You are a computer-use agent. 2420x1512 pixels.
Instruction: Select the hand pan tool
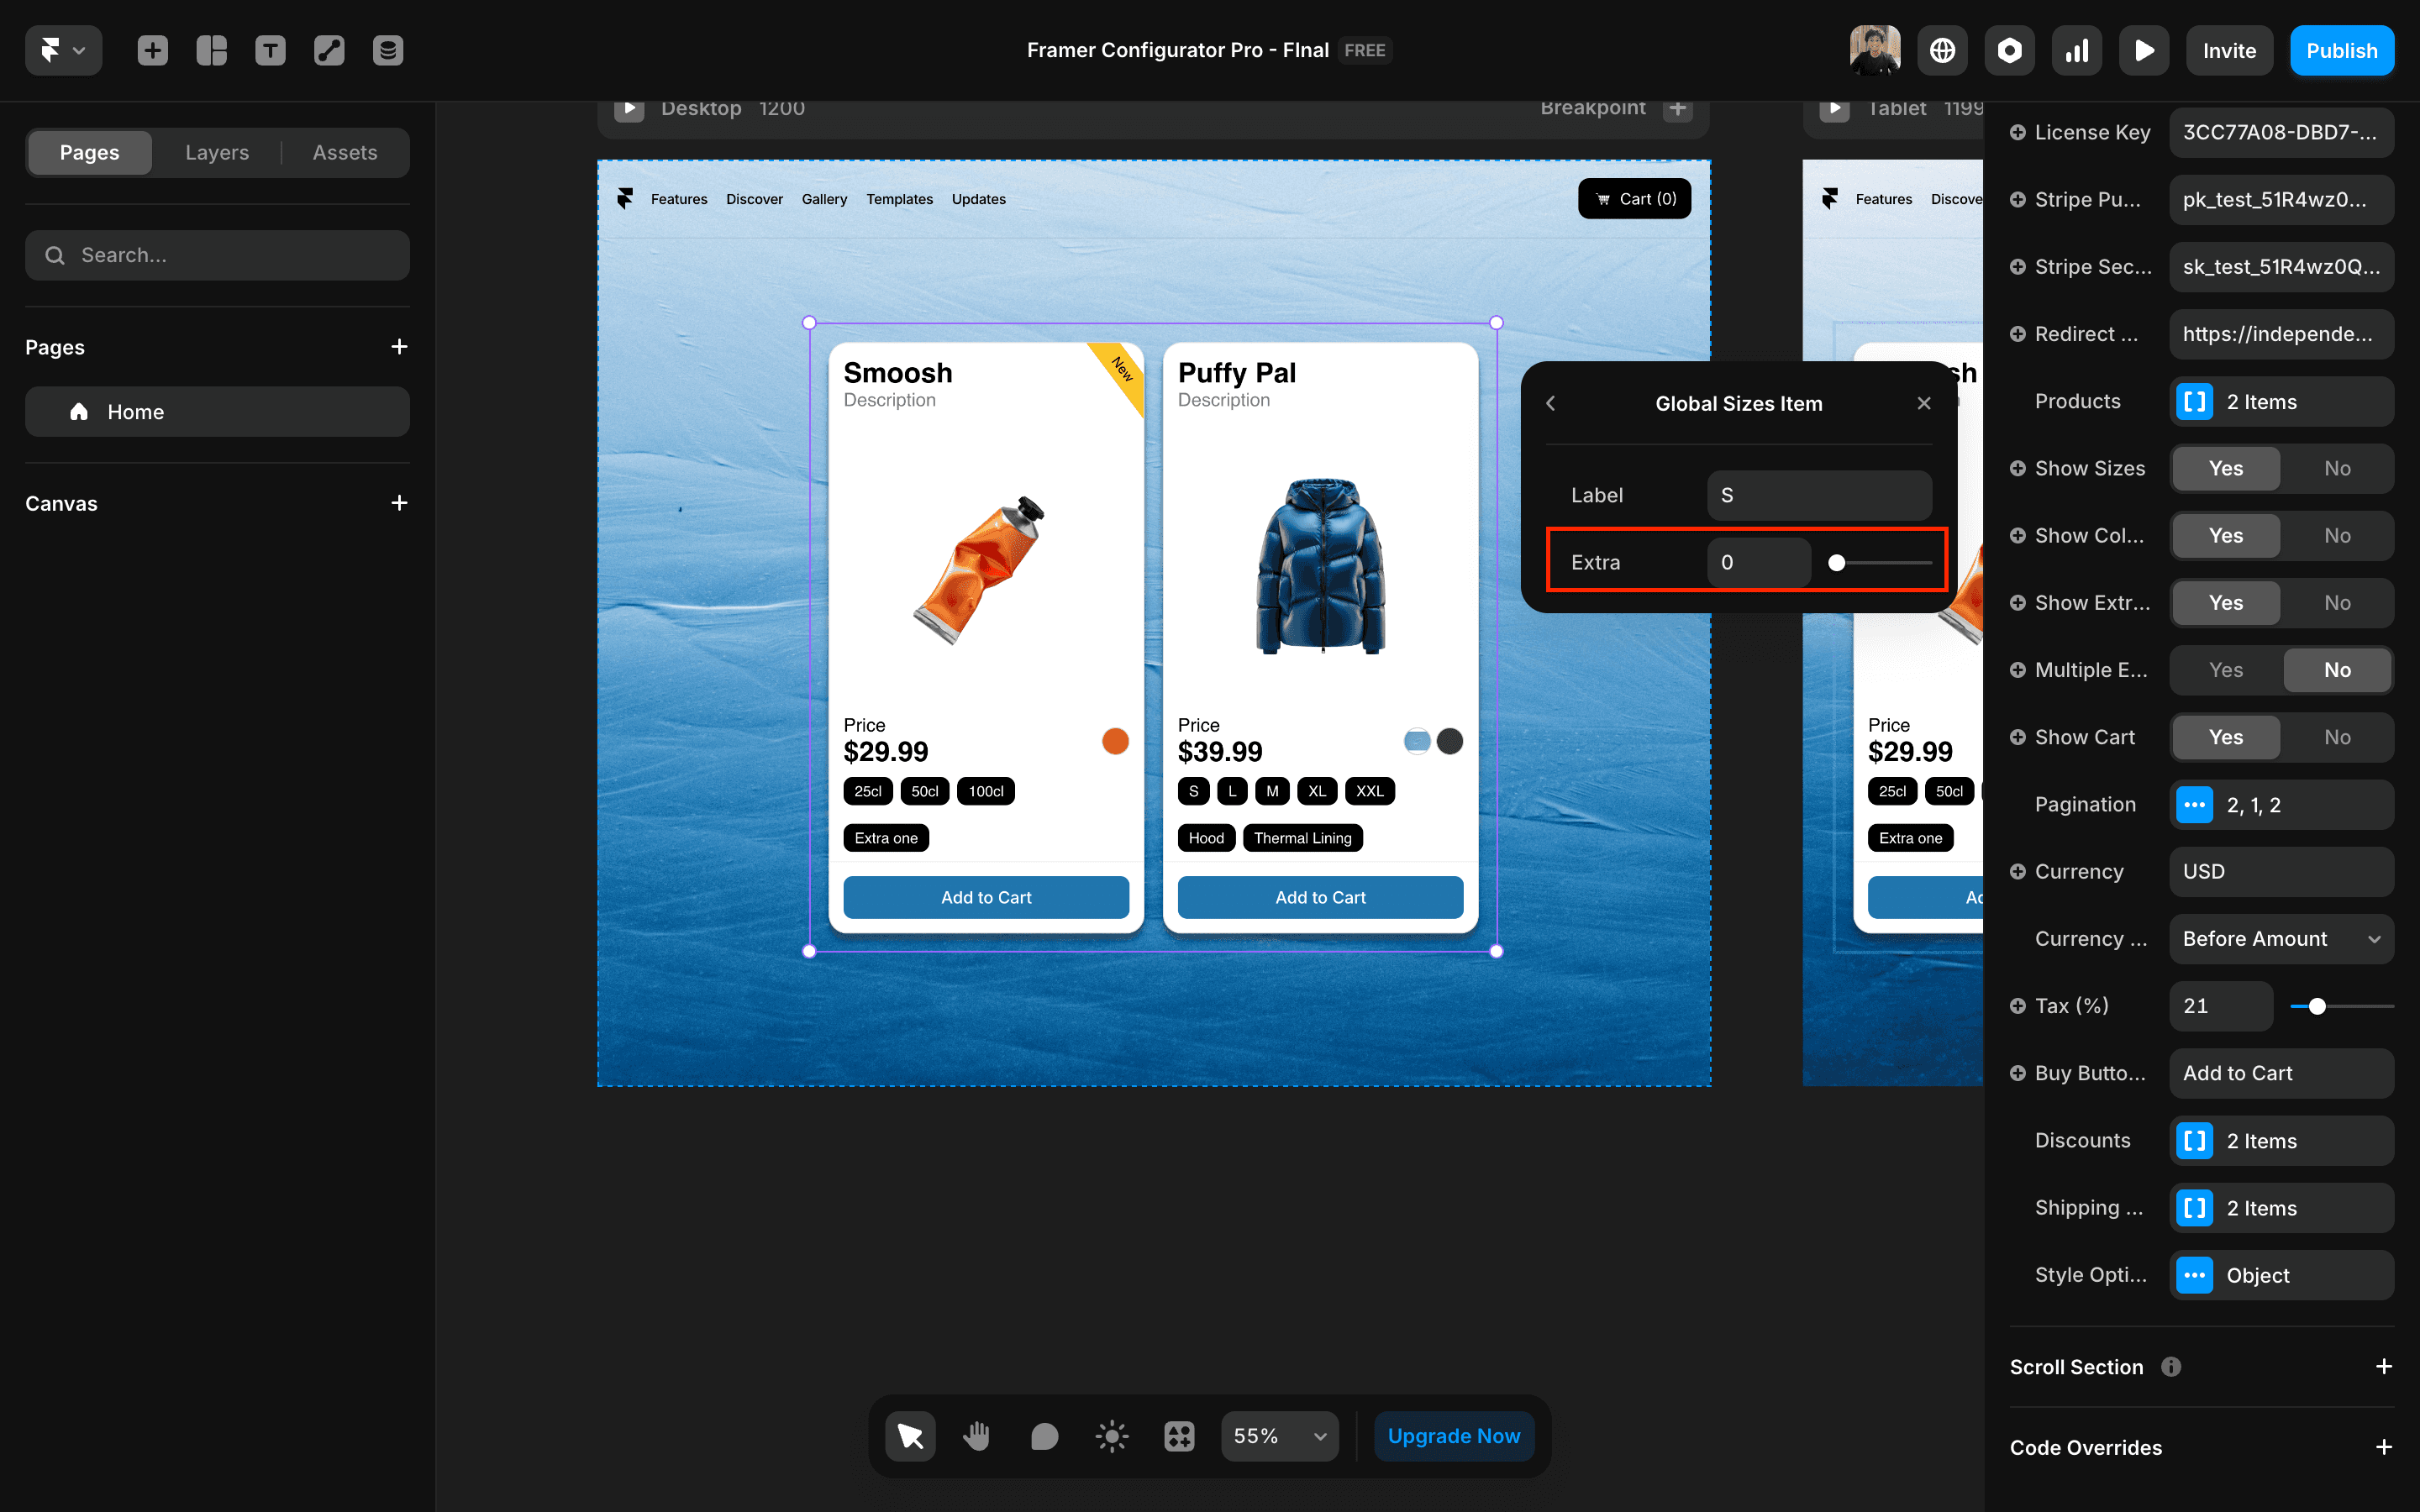tap(976, 1436)
